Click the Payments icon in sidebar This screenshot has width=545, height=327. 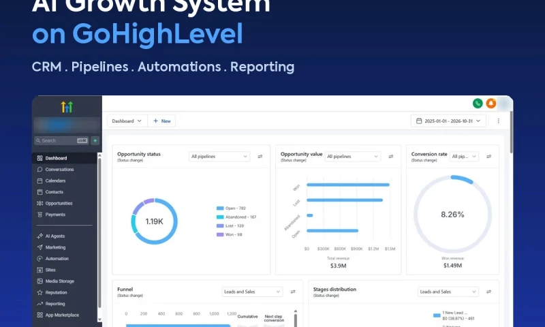40,215
